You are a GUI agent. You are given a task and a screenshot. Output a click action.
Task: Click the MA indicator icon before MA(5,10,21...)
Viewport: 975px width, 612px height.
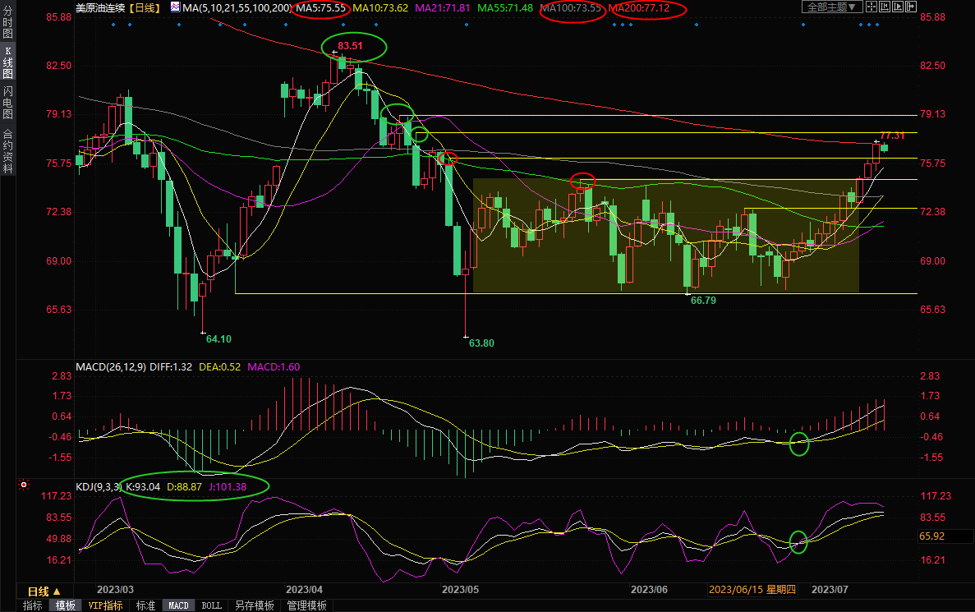pyautogui.click(x=176, y=7)
